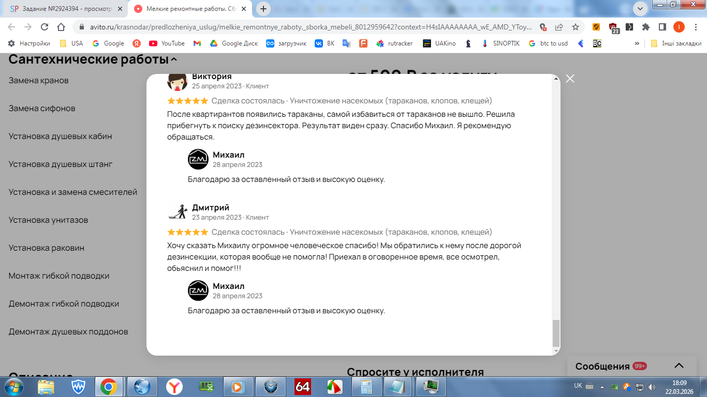Screen dimensions: 707x397
Task: Expand the Сообщения chat panel
Action: coord(679,366)
